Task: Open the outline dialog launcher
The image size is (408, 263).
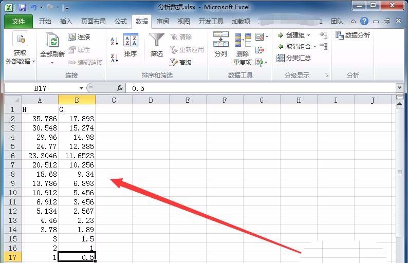Action: pyautogui.click(x=327, y=75)
